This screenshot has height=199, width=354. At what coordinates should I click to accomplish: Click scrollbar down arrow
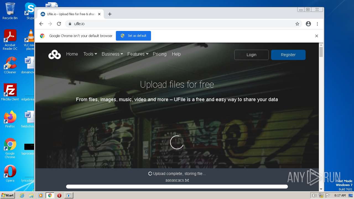tap(321, 189)
